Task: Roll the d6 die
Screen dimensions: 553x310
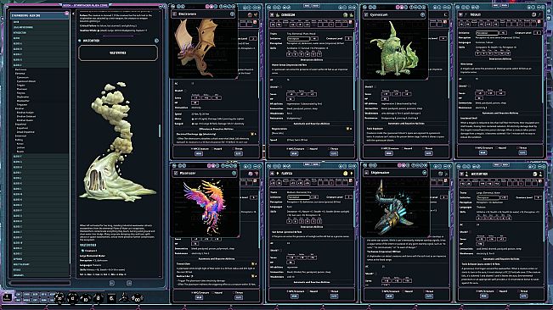Action: click(111, 298)
